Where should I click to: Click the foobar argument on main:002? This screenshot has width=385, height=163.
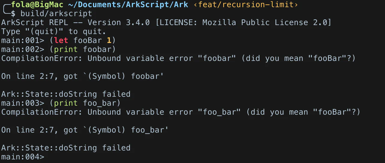click(97, 49)
